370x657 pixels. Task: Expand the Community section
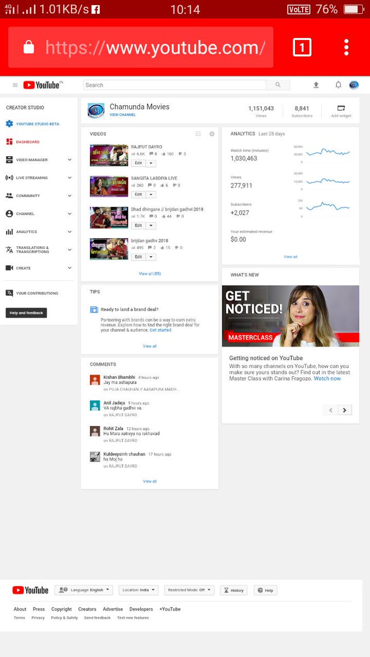tap(70, 195)
